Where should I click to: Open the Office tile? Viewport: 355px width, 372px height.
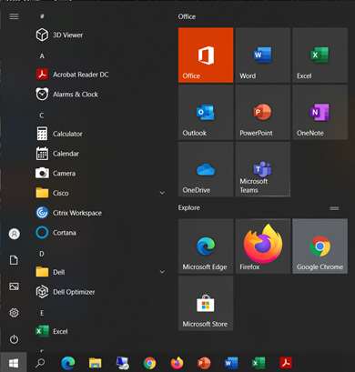coord(206,55)
